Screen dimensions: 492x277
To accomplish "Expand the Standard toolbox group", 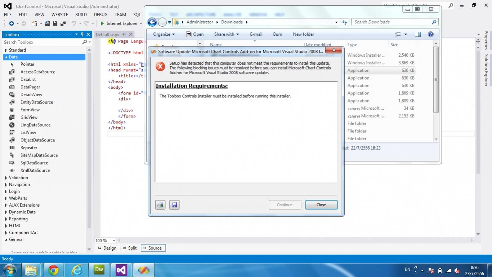I will point(6,50).
